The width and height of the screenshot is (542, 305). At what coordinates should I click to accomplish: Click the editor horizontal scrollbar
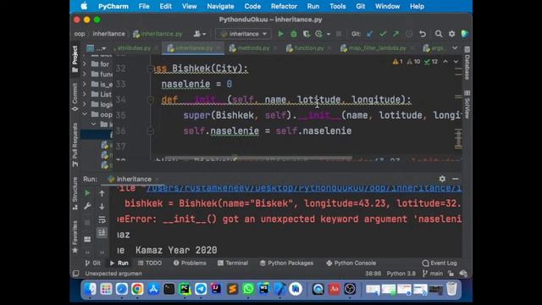pyautogui.click(x=258, y=158)
